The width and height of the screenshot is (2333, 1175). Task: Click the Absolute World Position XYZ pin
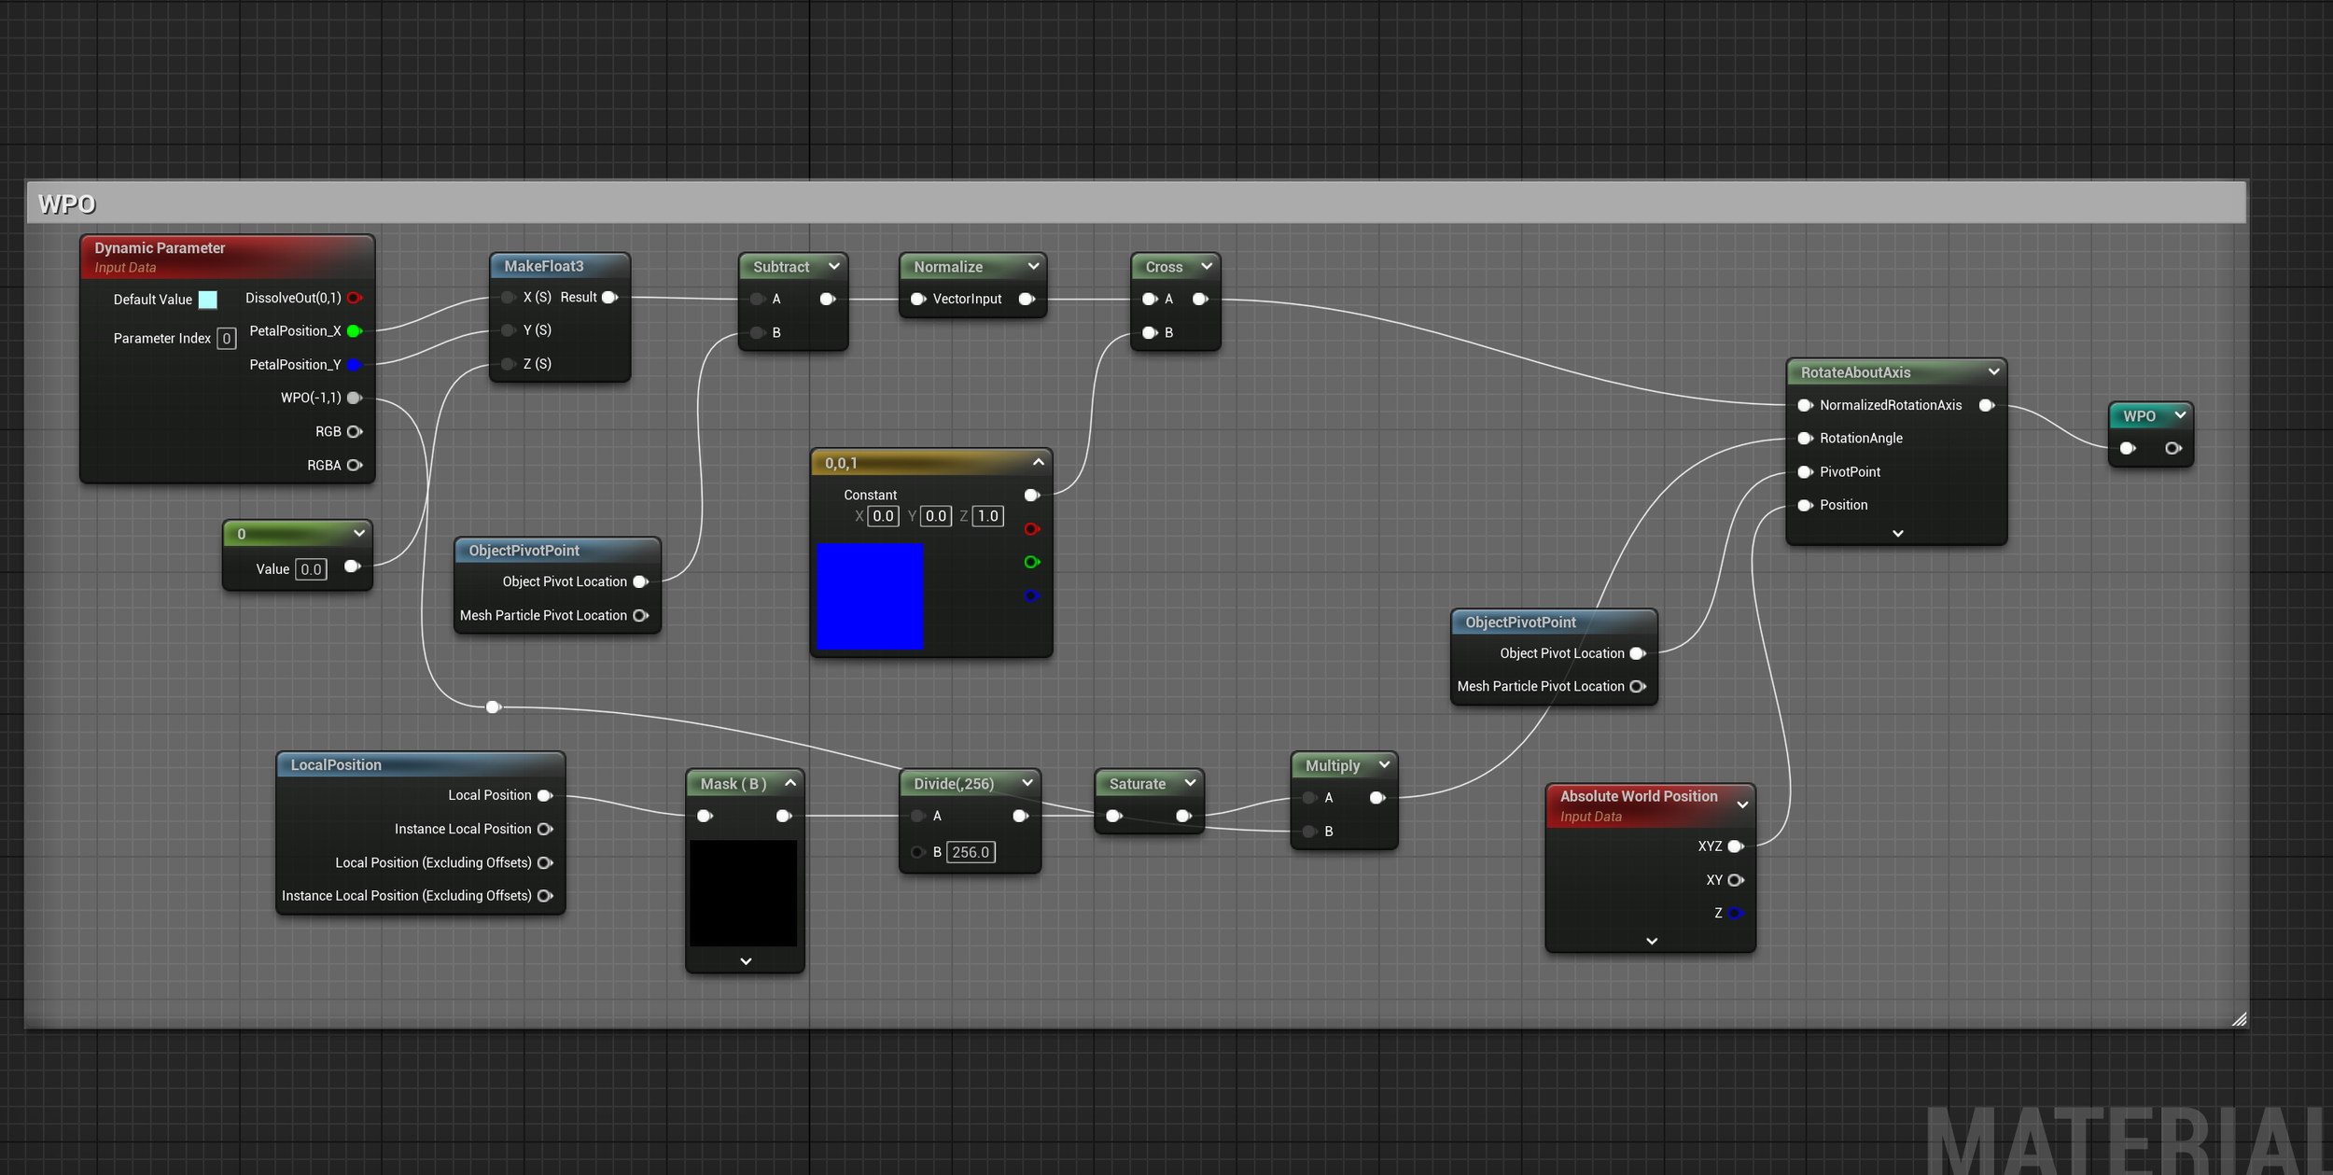click(x=1735, y=846)
